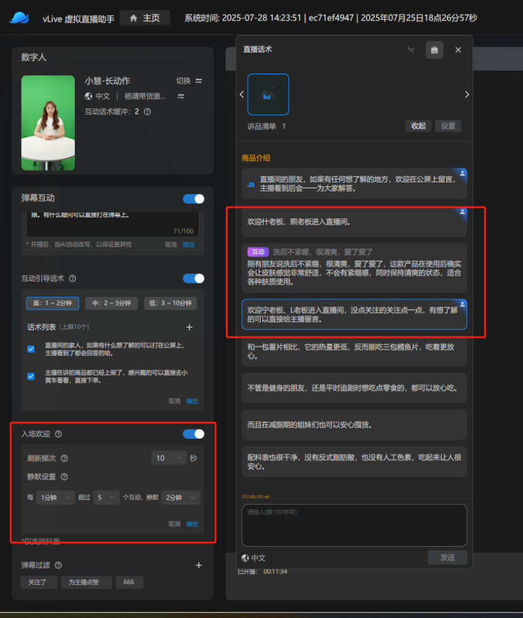This screenshot has height=618, width=523.
Task: Add new script with 话术列表 plus icon
Action: pos(189,327)
